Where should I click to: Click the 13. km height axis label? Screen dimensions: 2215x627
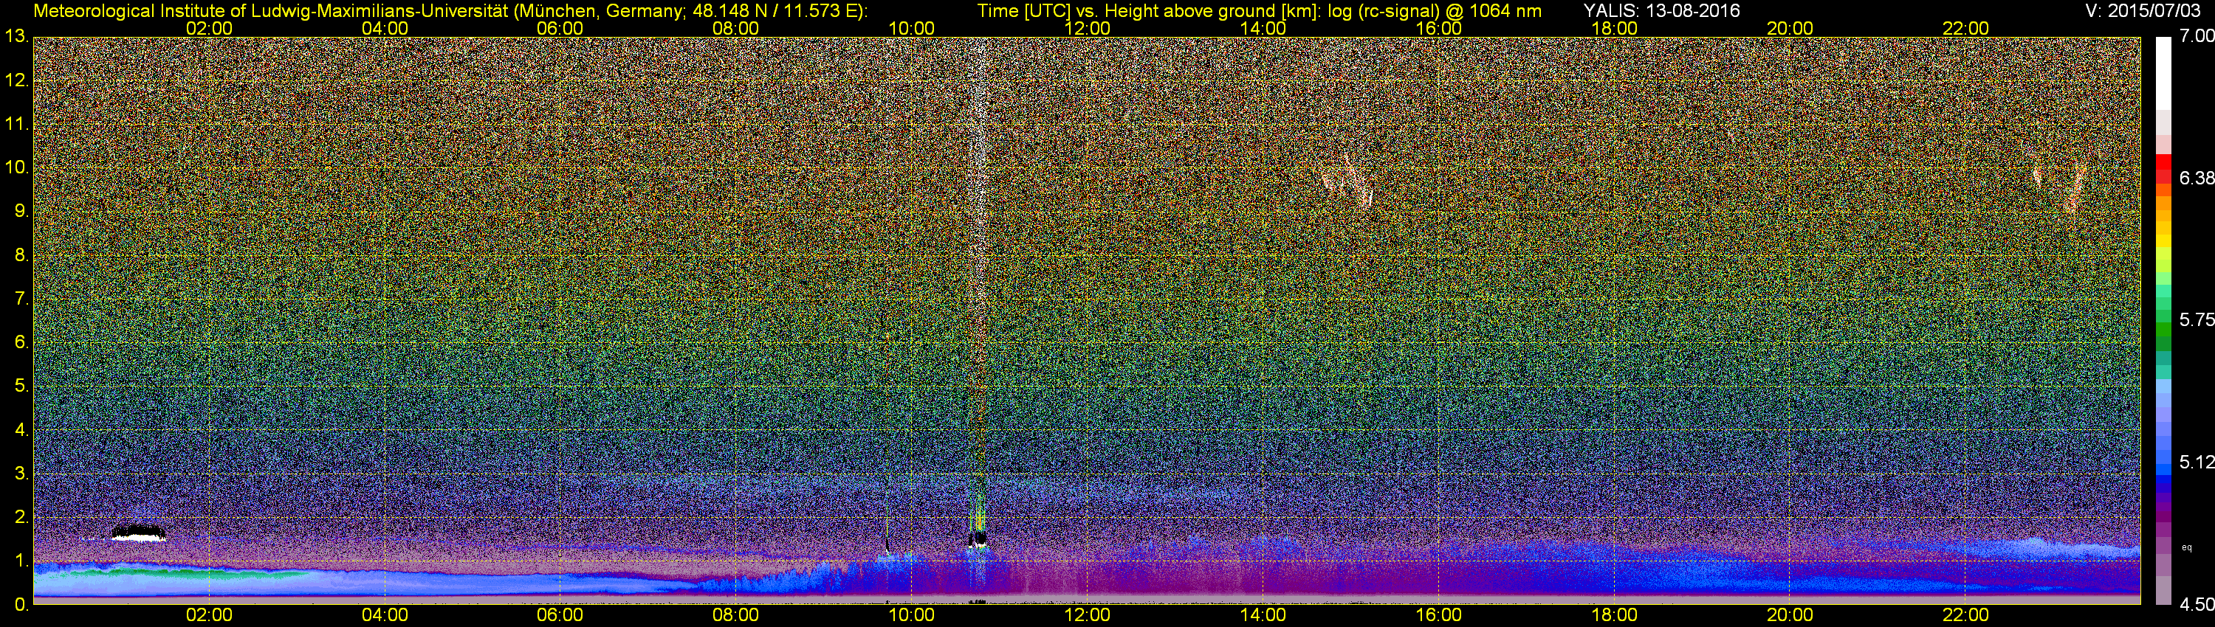coord(16,36)
